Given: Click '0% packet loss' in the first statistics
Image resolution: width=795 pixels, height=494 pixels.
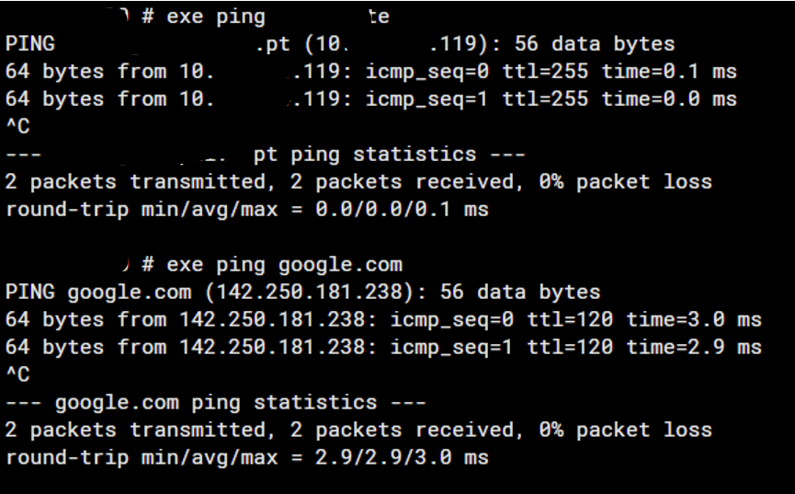Looking at the screenshot, I should (x=625, y=182).
